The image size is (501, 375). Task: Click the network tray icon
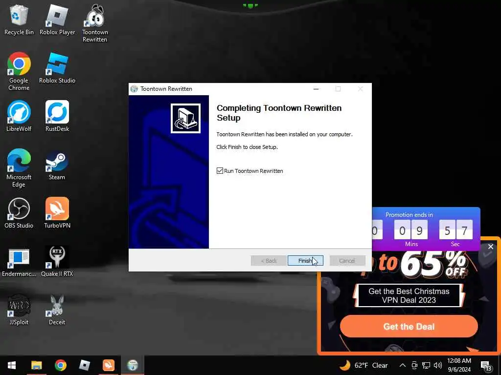click(x=426, y=365)
